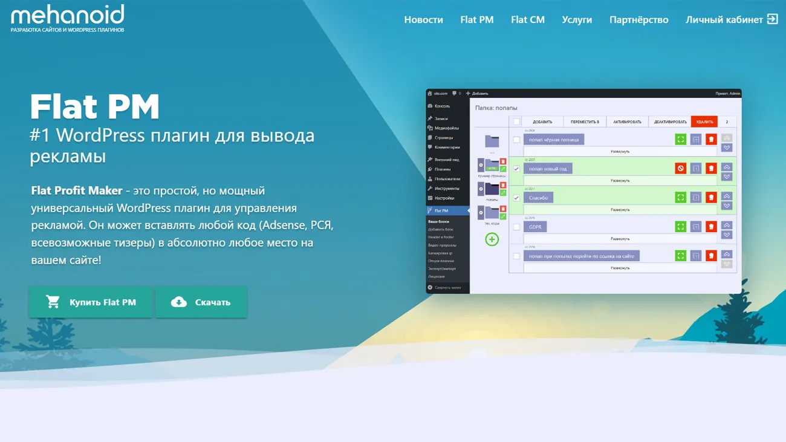This screenshot has width=786, height=442.
Task: Expand 'Развернуть' under 'попап чёрная пятница'
Action: tap(620, 151)
